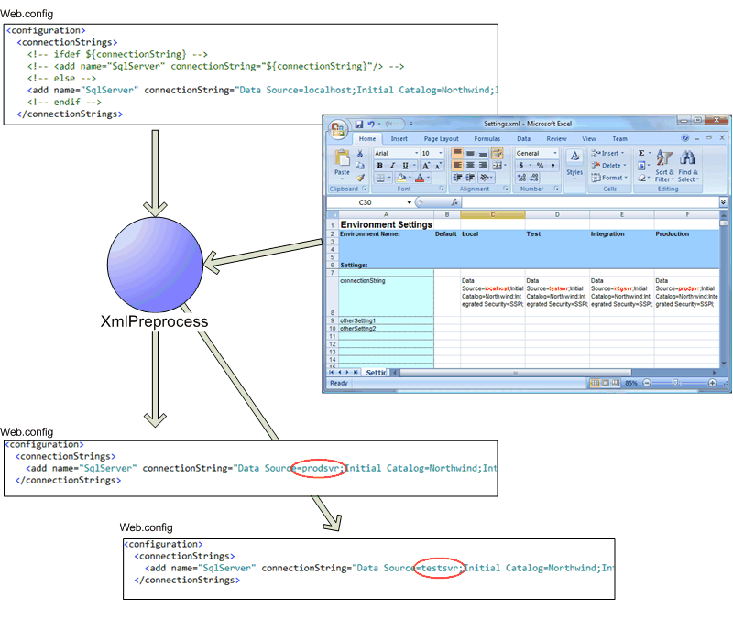Image resolution: width=733 pixels, height=619 pixels.
Task: Open the Team ribbon tab
Action: [x=619, y=139]
